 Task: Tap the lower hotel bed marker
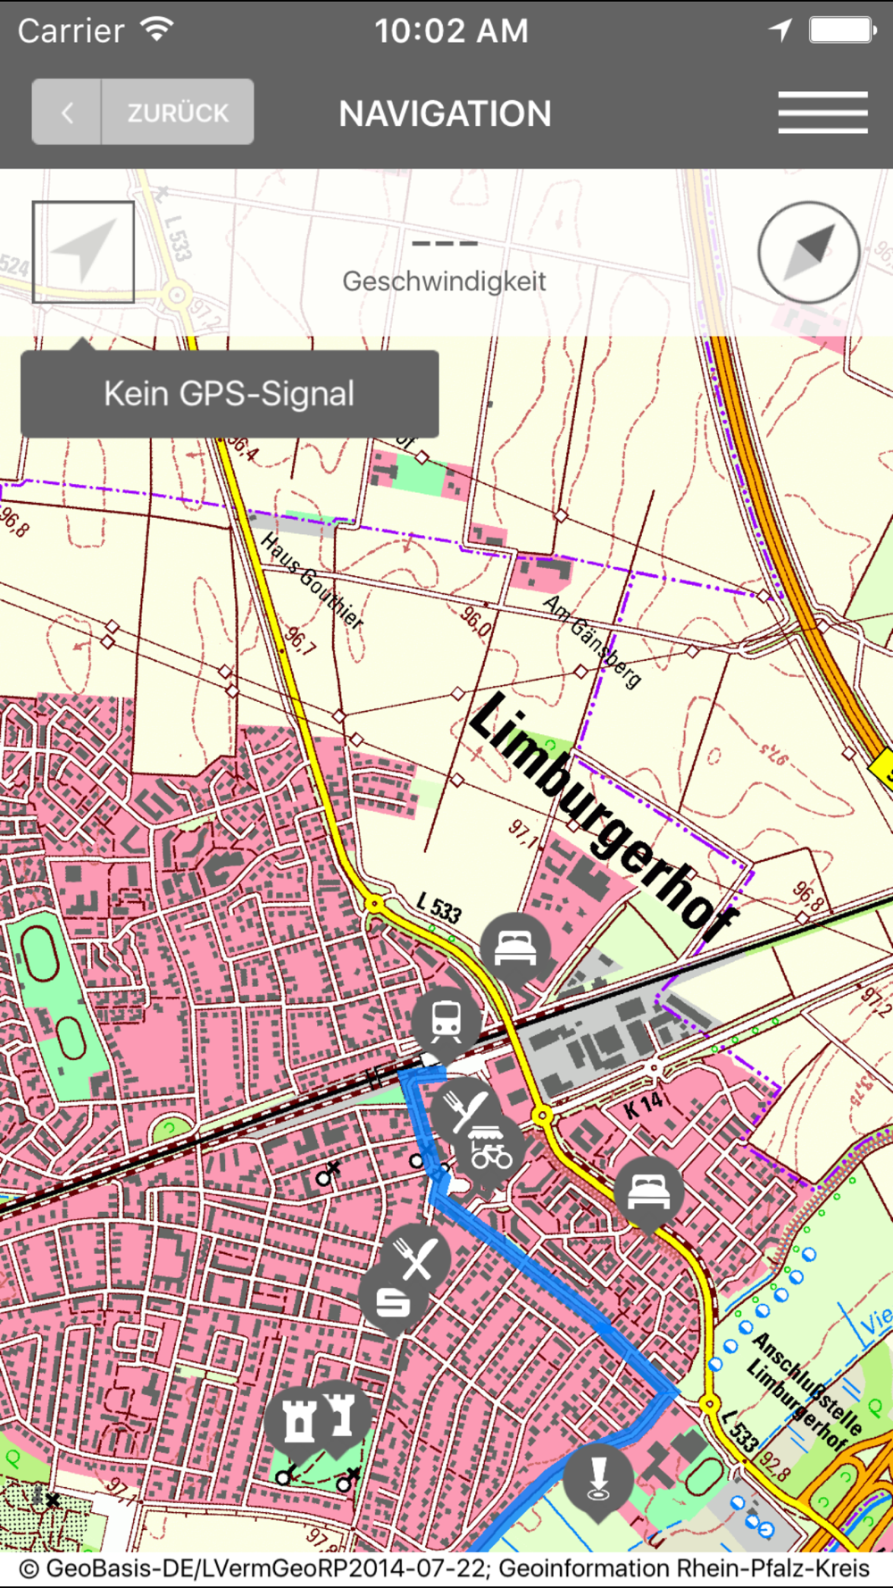tap(649, 1193)
